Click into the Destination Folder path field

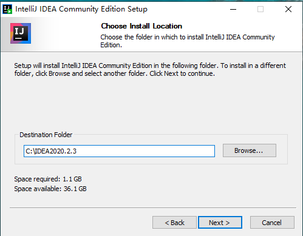click(119, 151)
